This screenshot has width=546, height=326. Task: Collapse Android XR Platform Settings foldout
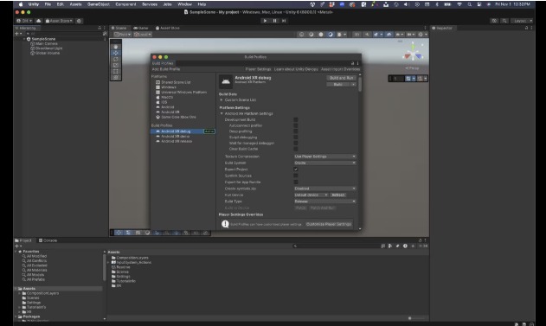pyautogui.click(x=222, y=114)
